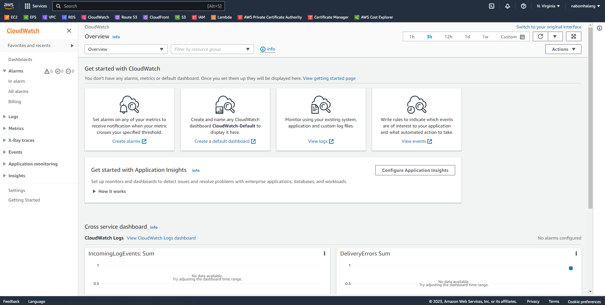Image resolution: width=605 pixels, height=305 pixels.
Task: Open the RDS shortcut in favorites bar
Action: 69,17
